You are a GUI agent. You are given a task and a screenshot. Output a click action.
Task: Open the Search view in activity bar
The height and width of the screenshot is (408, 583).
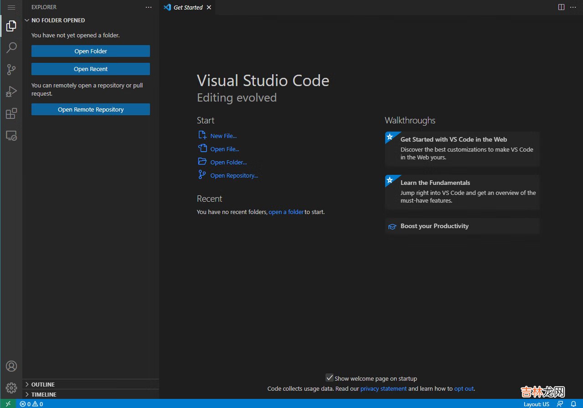(11, 48)
